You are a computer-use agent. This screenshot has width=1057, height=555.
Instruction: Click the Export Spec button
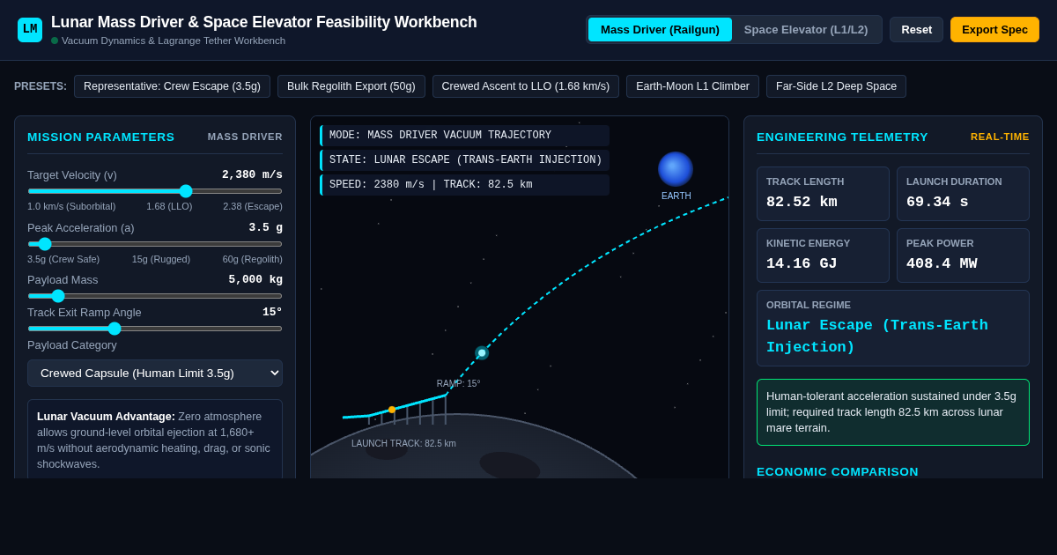(994, 30)
